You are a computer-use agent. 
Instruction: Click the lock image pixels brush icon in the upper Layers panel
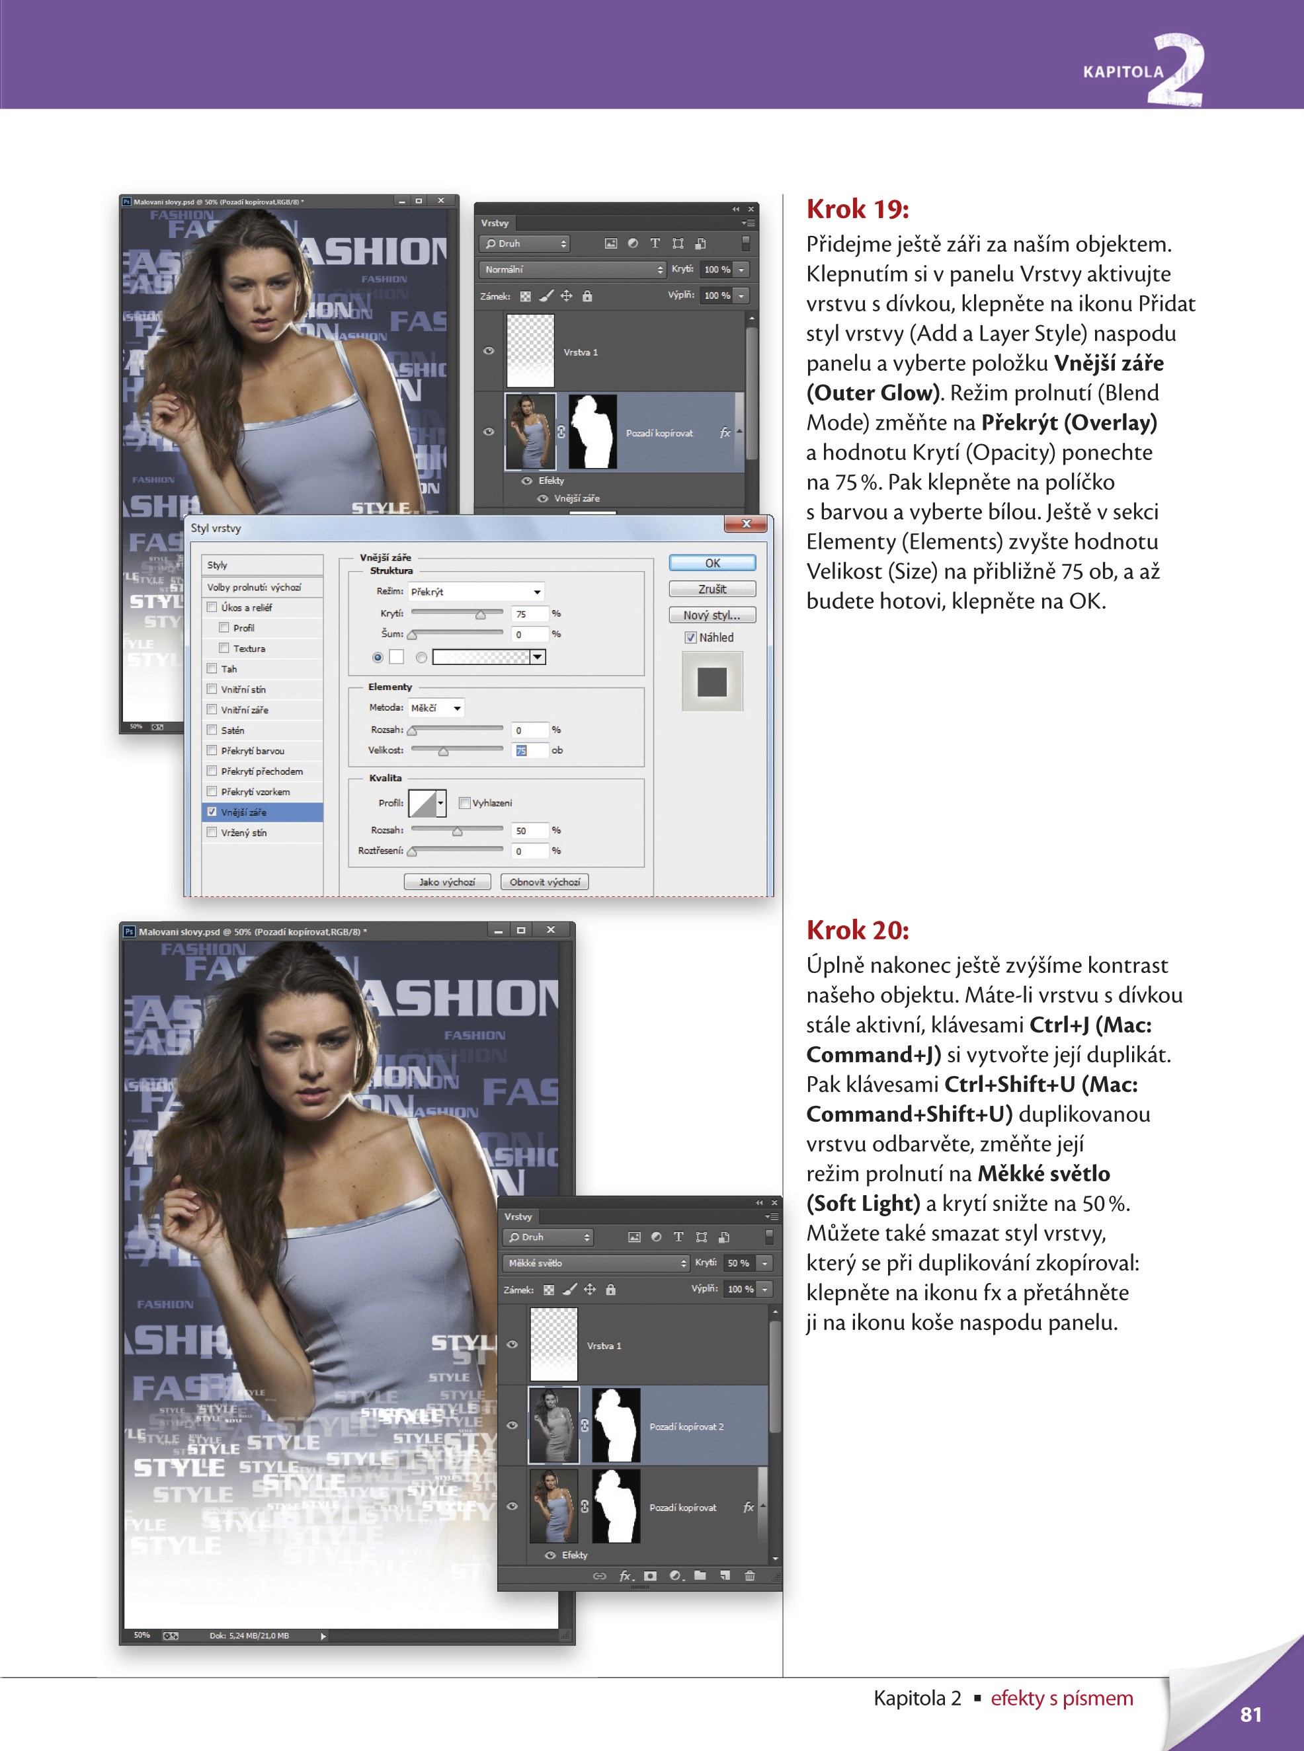(x=546, y=296)
